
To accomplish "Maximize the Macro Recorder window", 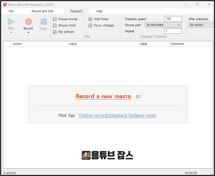I will coord(197,4).
